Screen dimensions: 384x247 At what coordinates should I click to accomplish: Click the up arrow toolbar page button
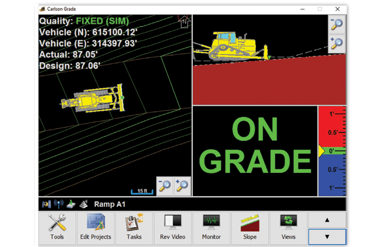(x=327, y=220)
